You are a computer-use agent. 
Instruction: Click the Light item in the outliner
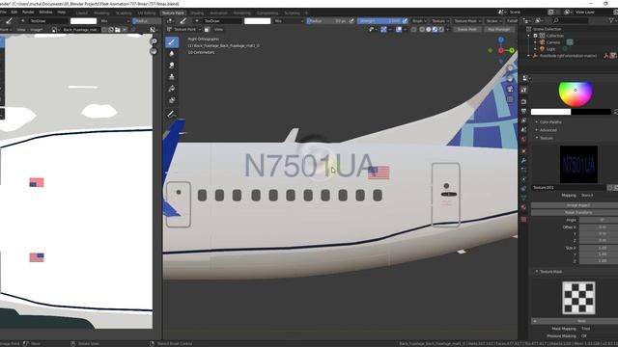[x=550, y=49]
